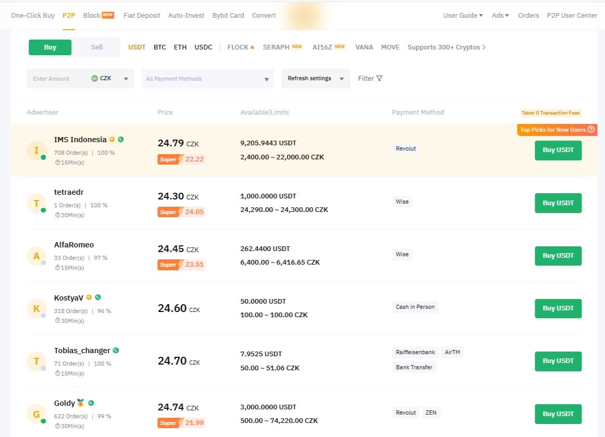Select the MOVE coin tab

tap(390, 47)
